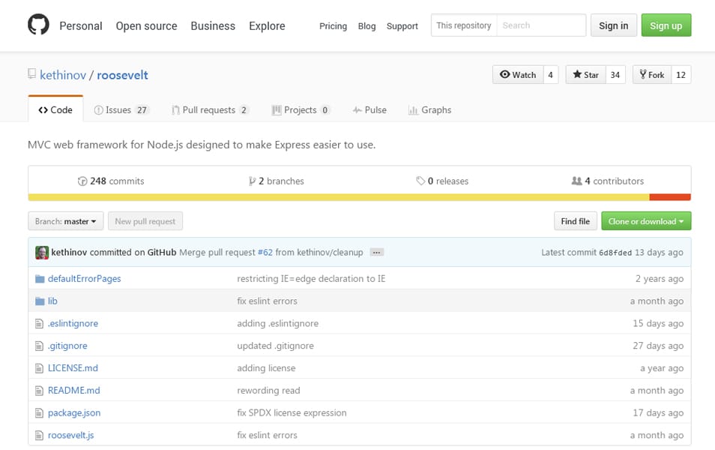Open the Business header link

pyautogui.click(x=213, y=26)
